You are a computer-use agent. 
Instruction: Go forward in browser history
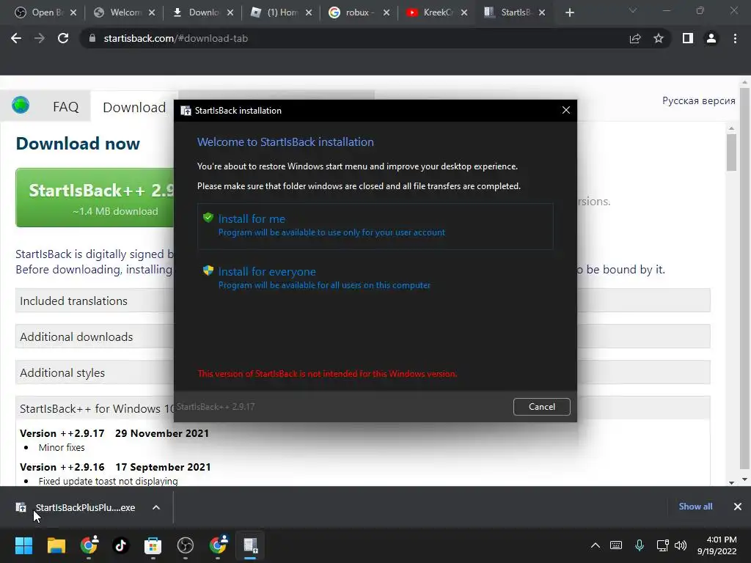[x=40, y=38]
